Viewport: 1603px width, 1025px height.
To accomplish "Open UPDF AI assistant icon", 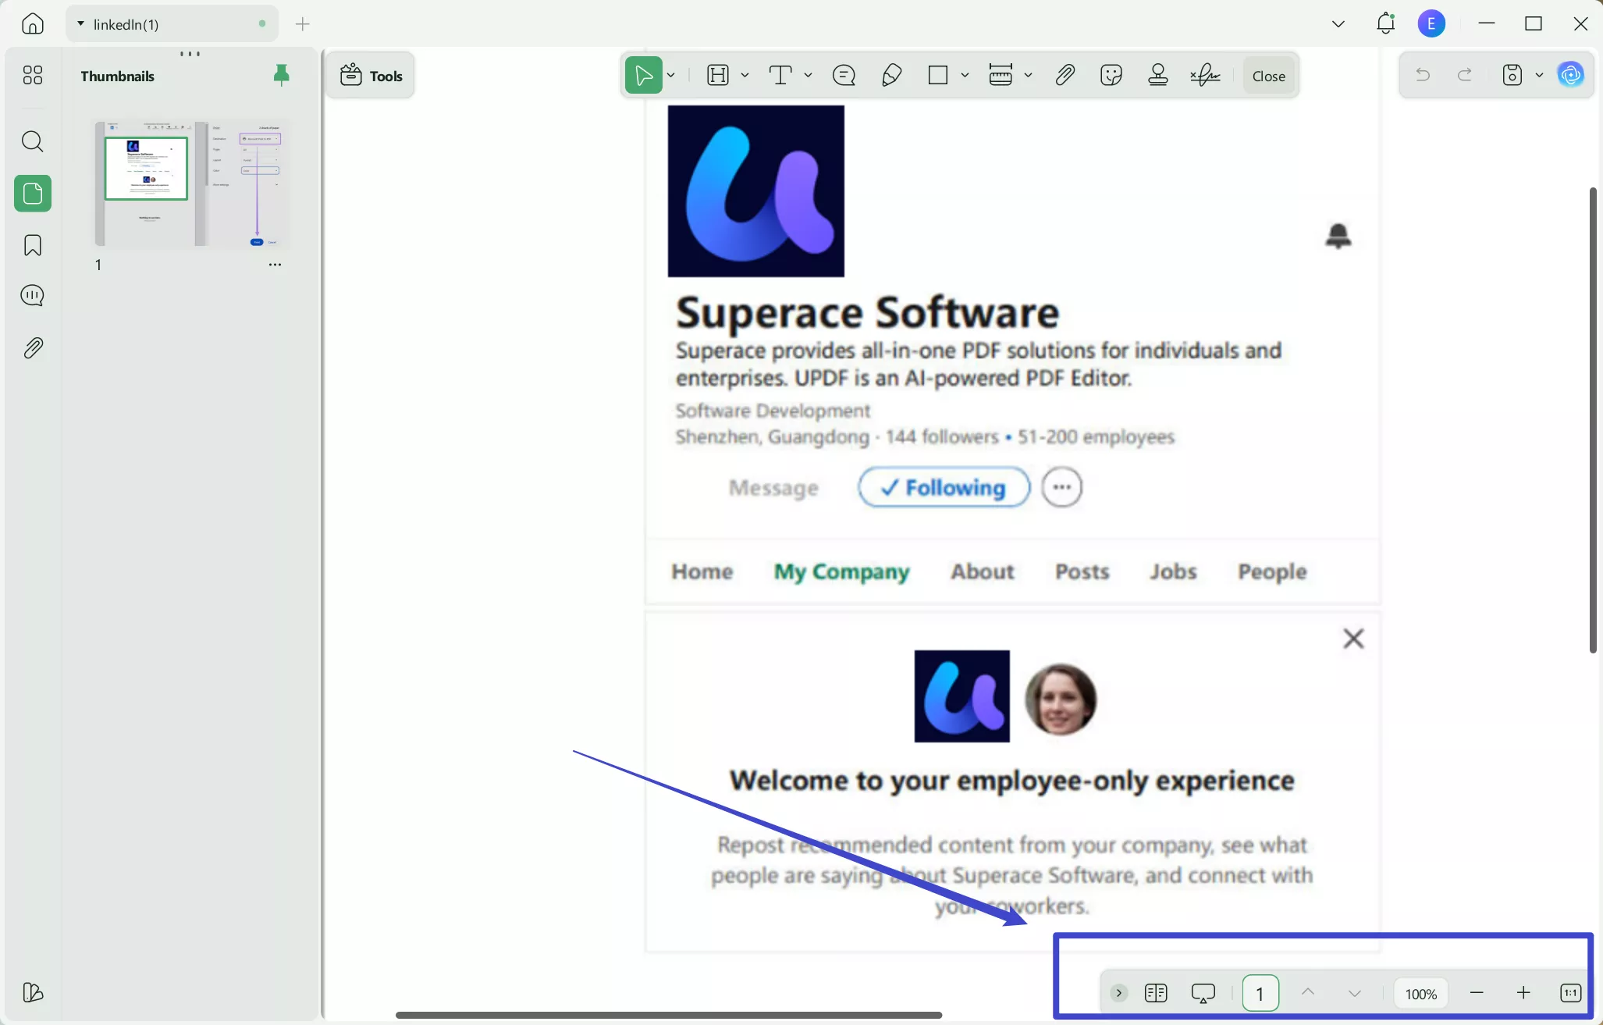I will pos(1570,76).
